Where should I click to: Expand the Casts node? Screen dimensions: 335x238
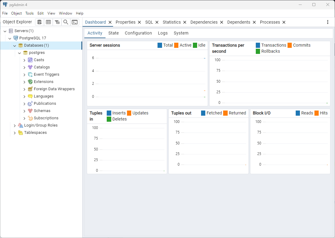tap(24, 60)
